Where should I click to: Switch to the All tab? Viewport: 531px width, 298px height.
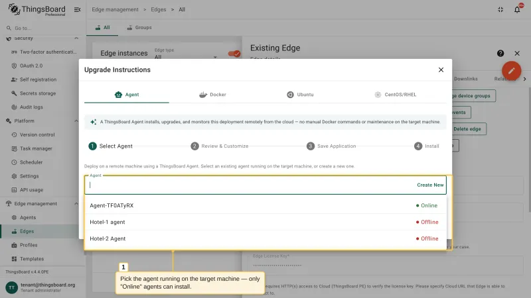[102, 27]
